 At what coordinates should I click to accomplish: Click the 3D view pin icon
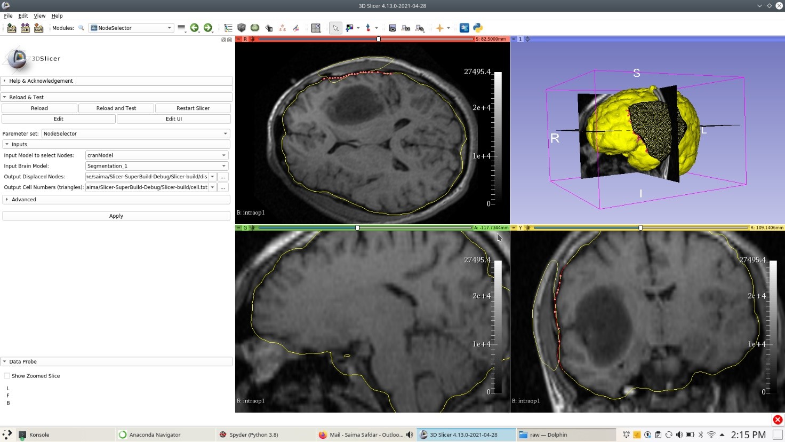point(514,39)
